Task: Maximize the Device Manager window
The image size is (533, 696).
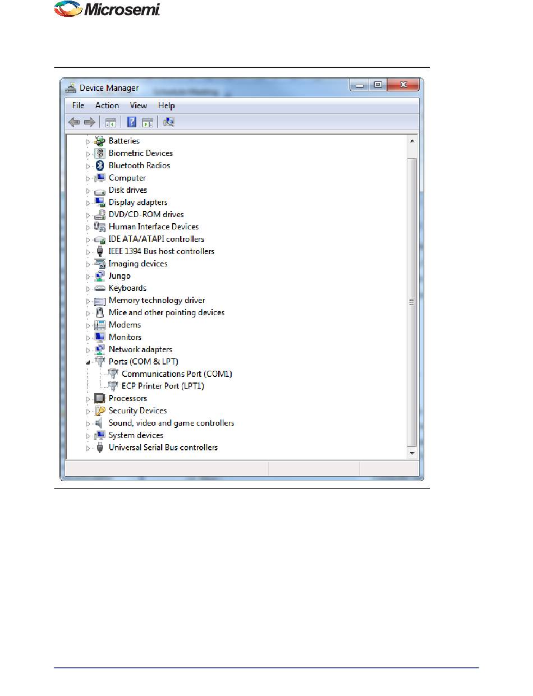Action: pyautogui.click(x=377, y=85)
